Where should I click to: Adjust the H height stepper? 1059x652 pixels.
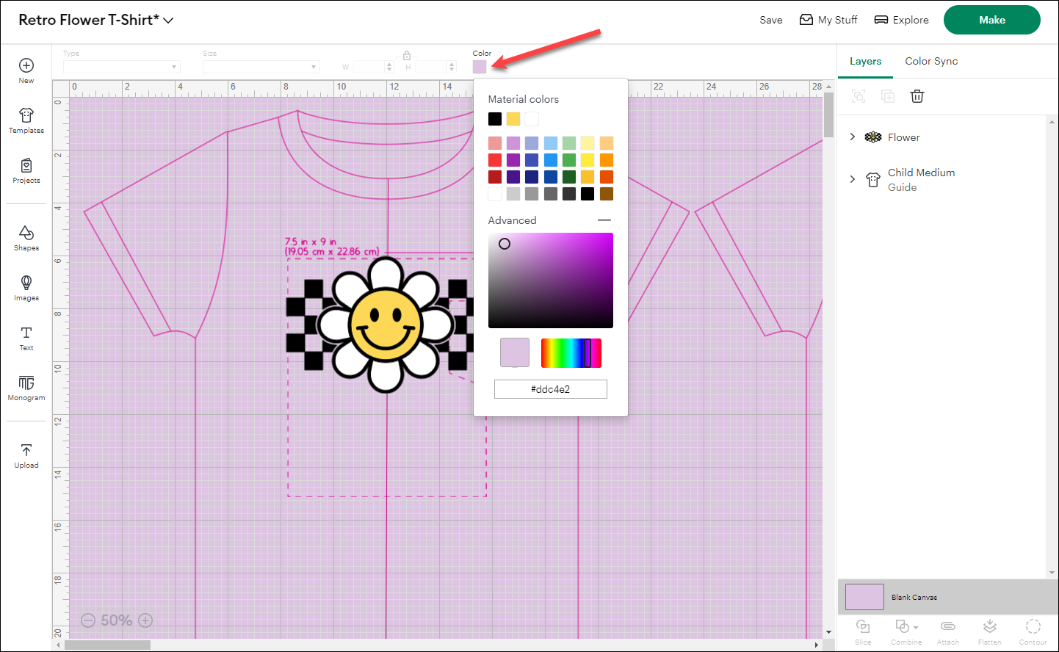click(452, 67)
